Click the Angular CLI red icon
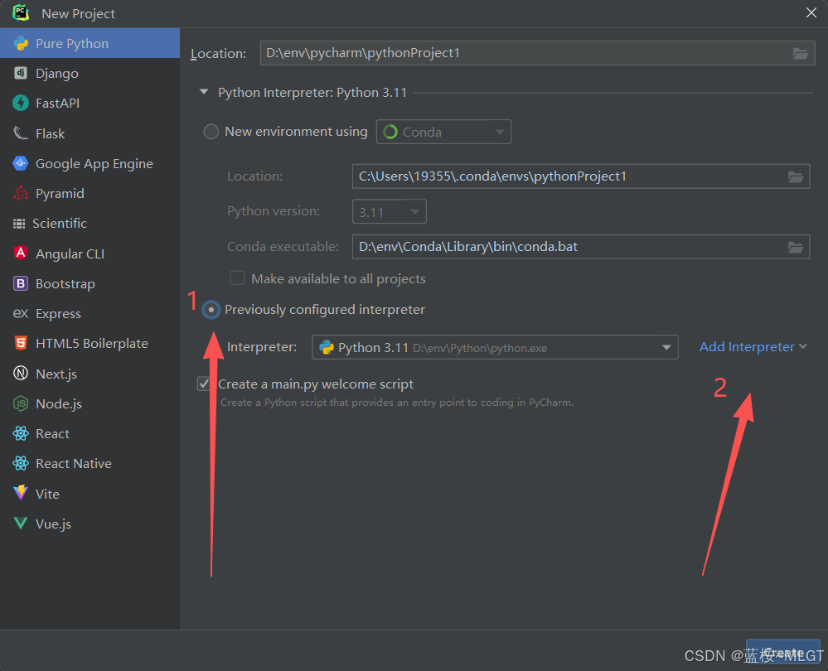Screen dimensions: 828x671 (21, 253)
